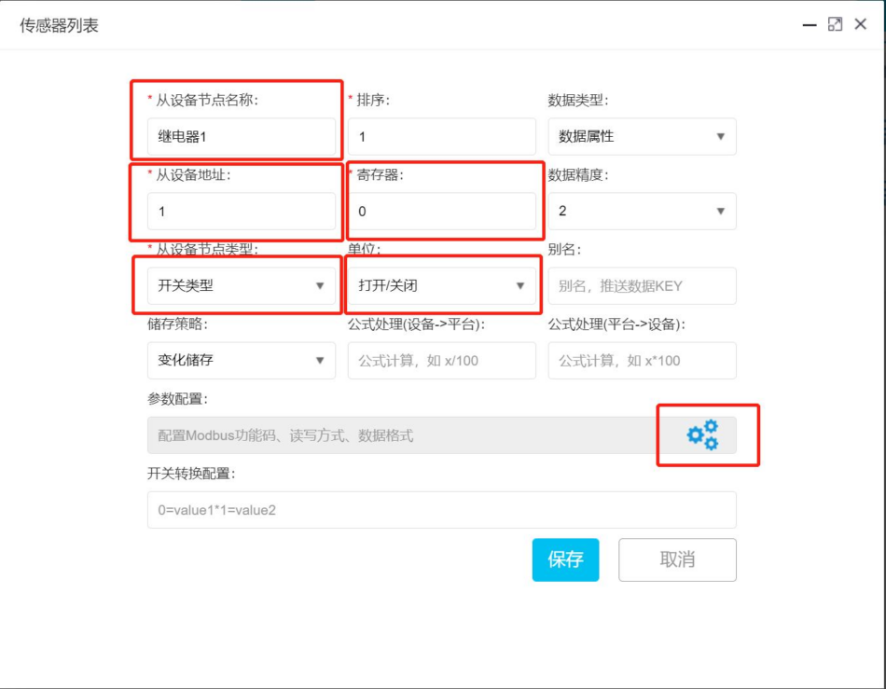Click the 数据精度 label
This screenshot has height=689, width=886.
point(578,174)
